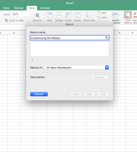This screenshot has height=152, width=137.
Task: Click Zoom to 100% magnifier icon
Action: point(6,20)
